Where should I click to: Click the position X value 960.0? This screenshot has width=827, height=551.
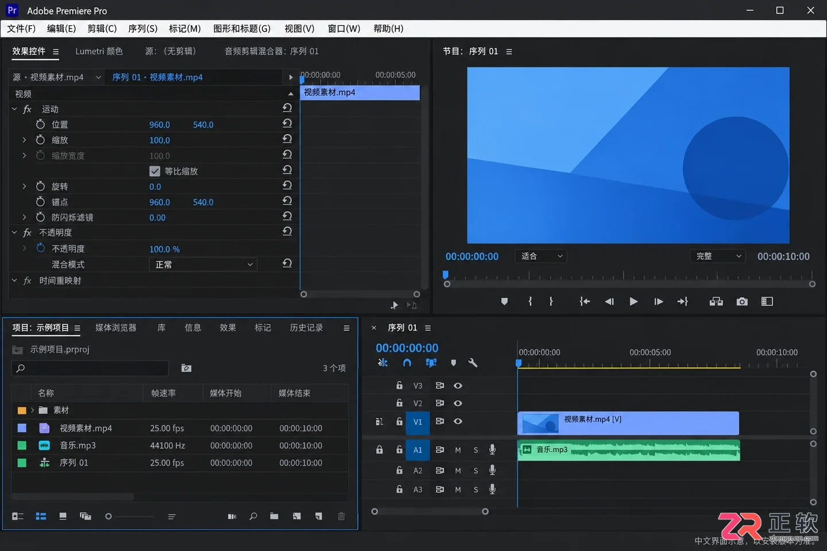point(160,125)
